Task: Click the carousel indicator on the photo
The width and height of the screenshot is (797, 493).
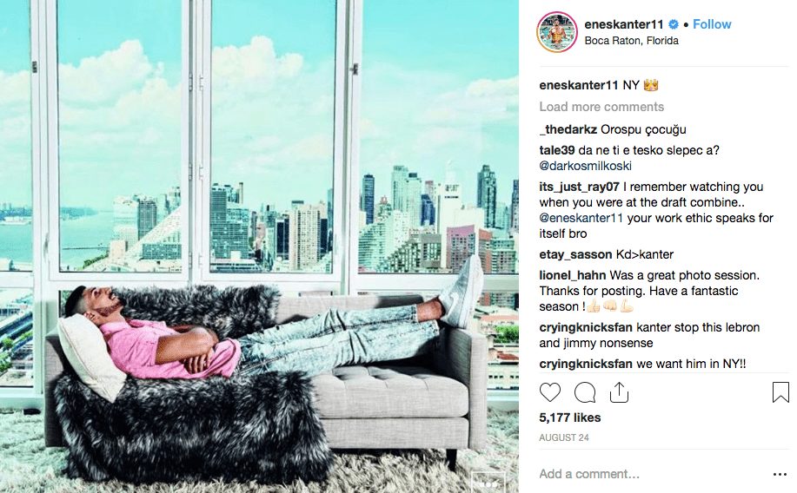Action: coord(488,483)
